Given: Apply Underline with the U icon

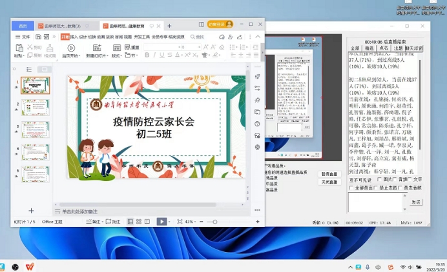Looking at the screenshot, I should [162, 55].
